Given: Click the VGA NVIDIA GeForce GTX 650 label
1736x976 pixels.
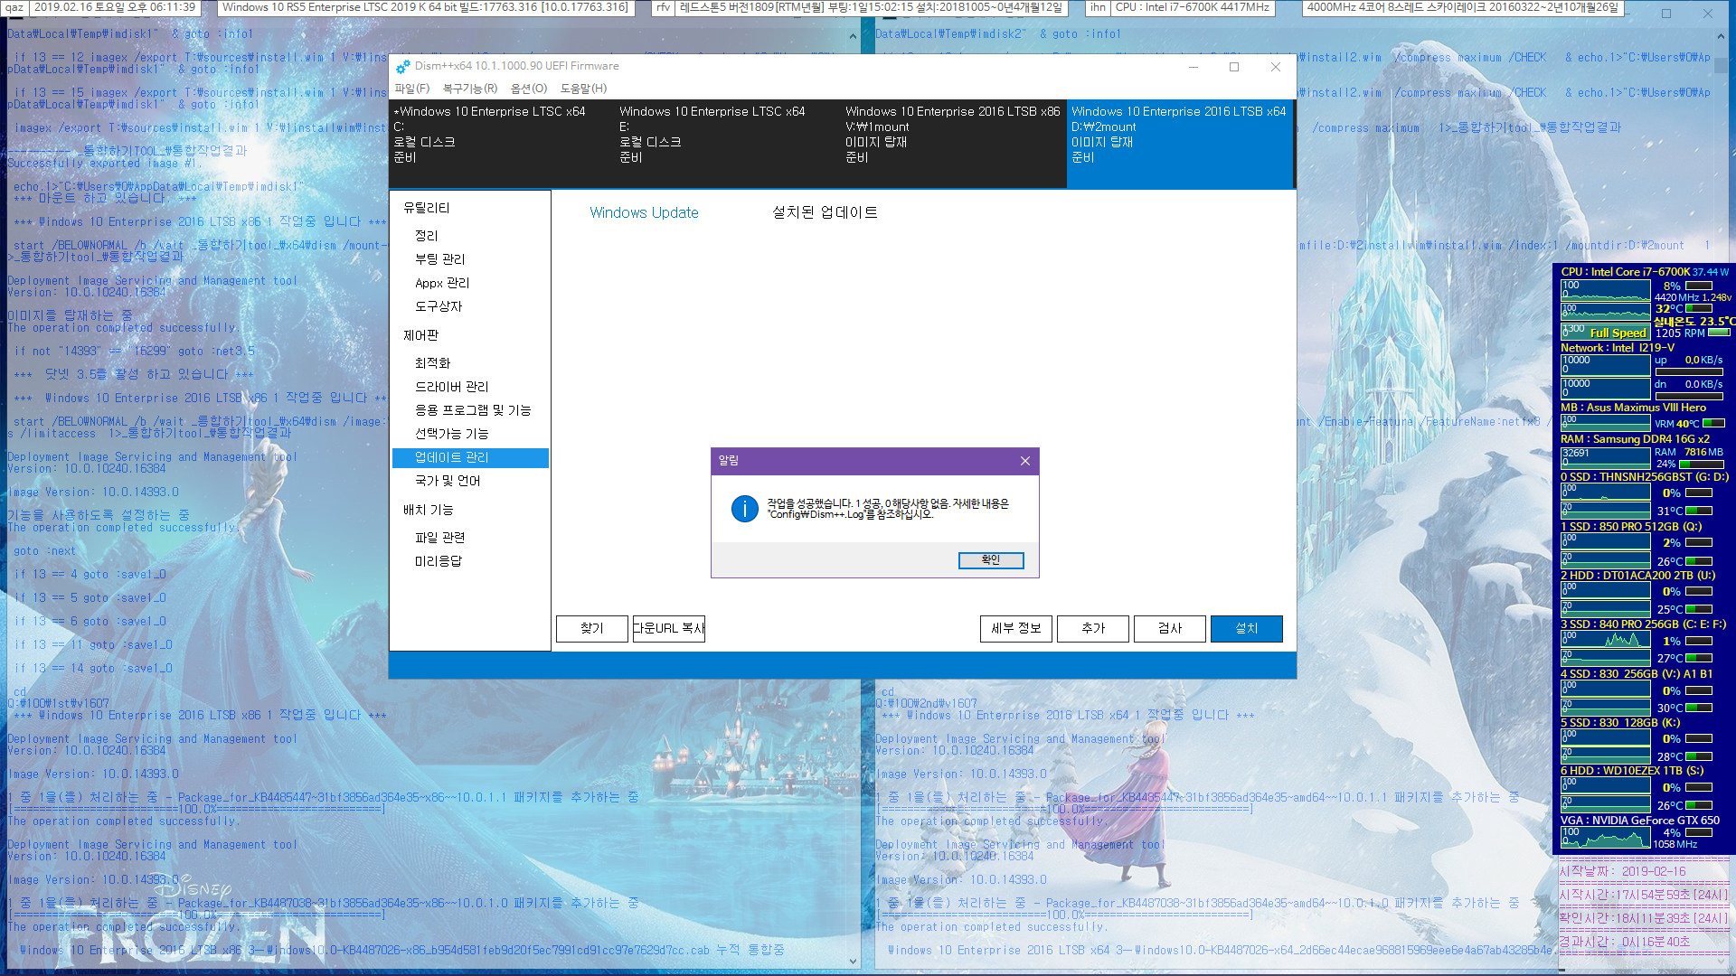Looking at the screenshot, I should tap(1640, 821).
